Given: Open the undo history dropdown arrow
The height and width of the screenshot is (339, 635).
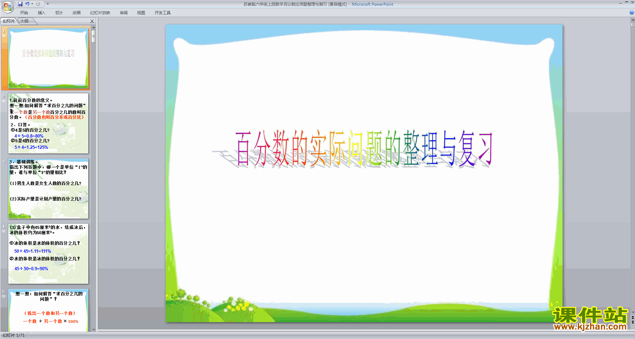Looking at the screenshot, I should 32,4.
